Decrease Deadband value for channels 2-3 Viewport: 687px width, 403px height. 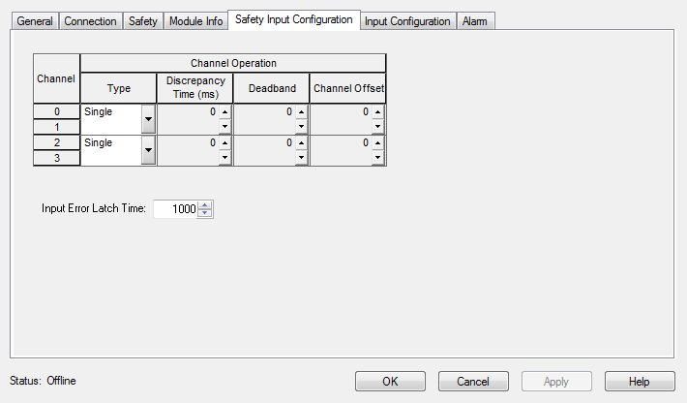[x=301, y=157]
